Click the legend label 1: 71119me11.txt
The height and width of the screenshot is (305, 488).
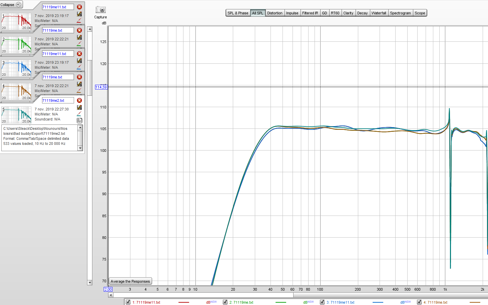click(x=146, y=302)
